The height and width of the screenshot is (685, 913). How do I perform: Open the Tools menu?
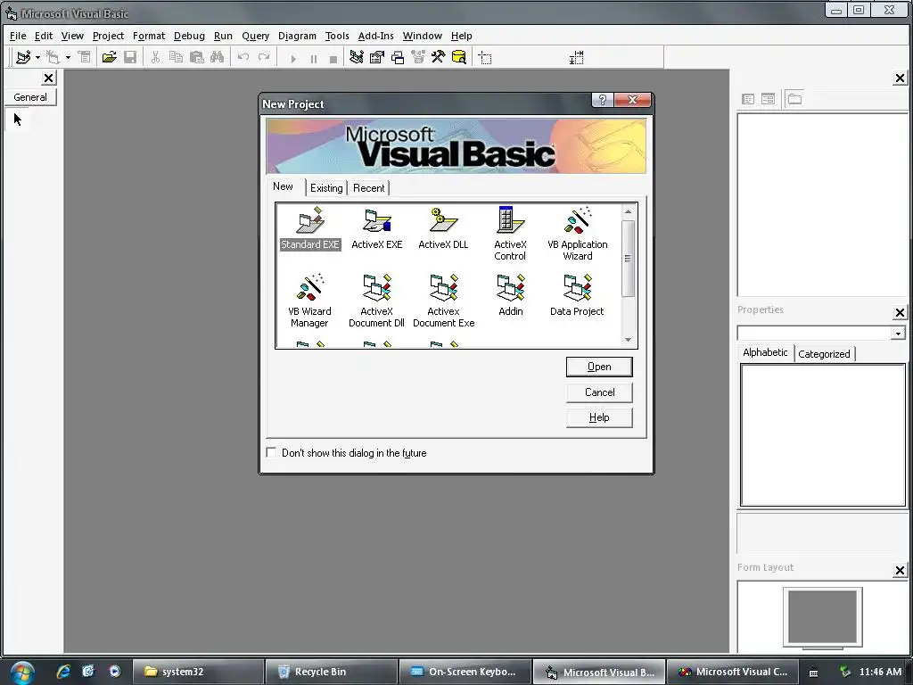click(x=336, y=36)
